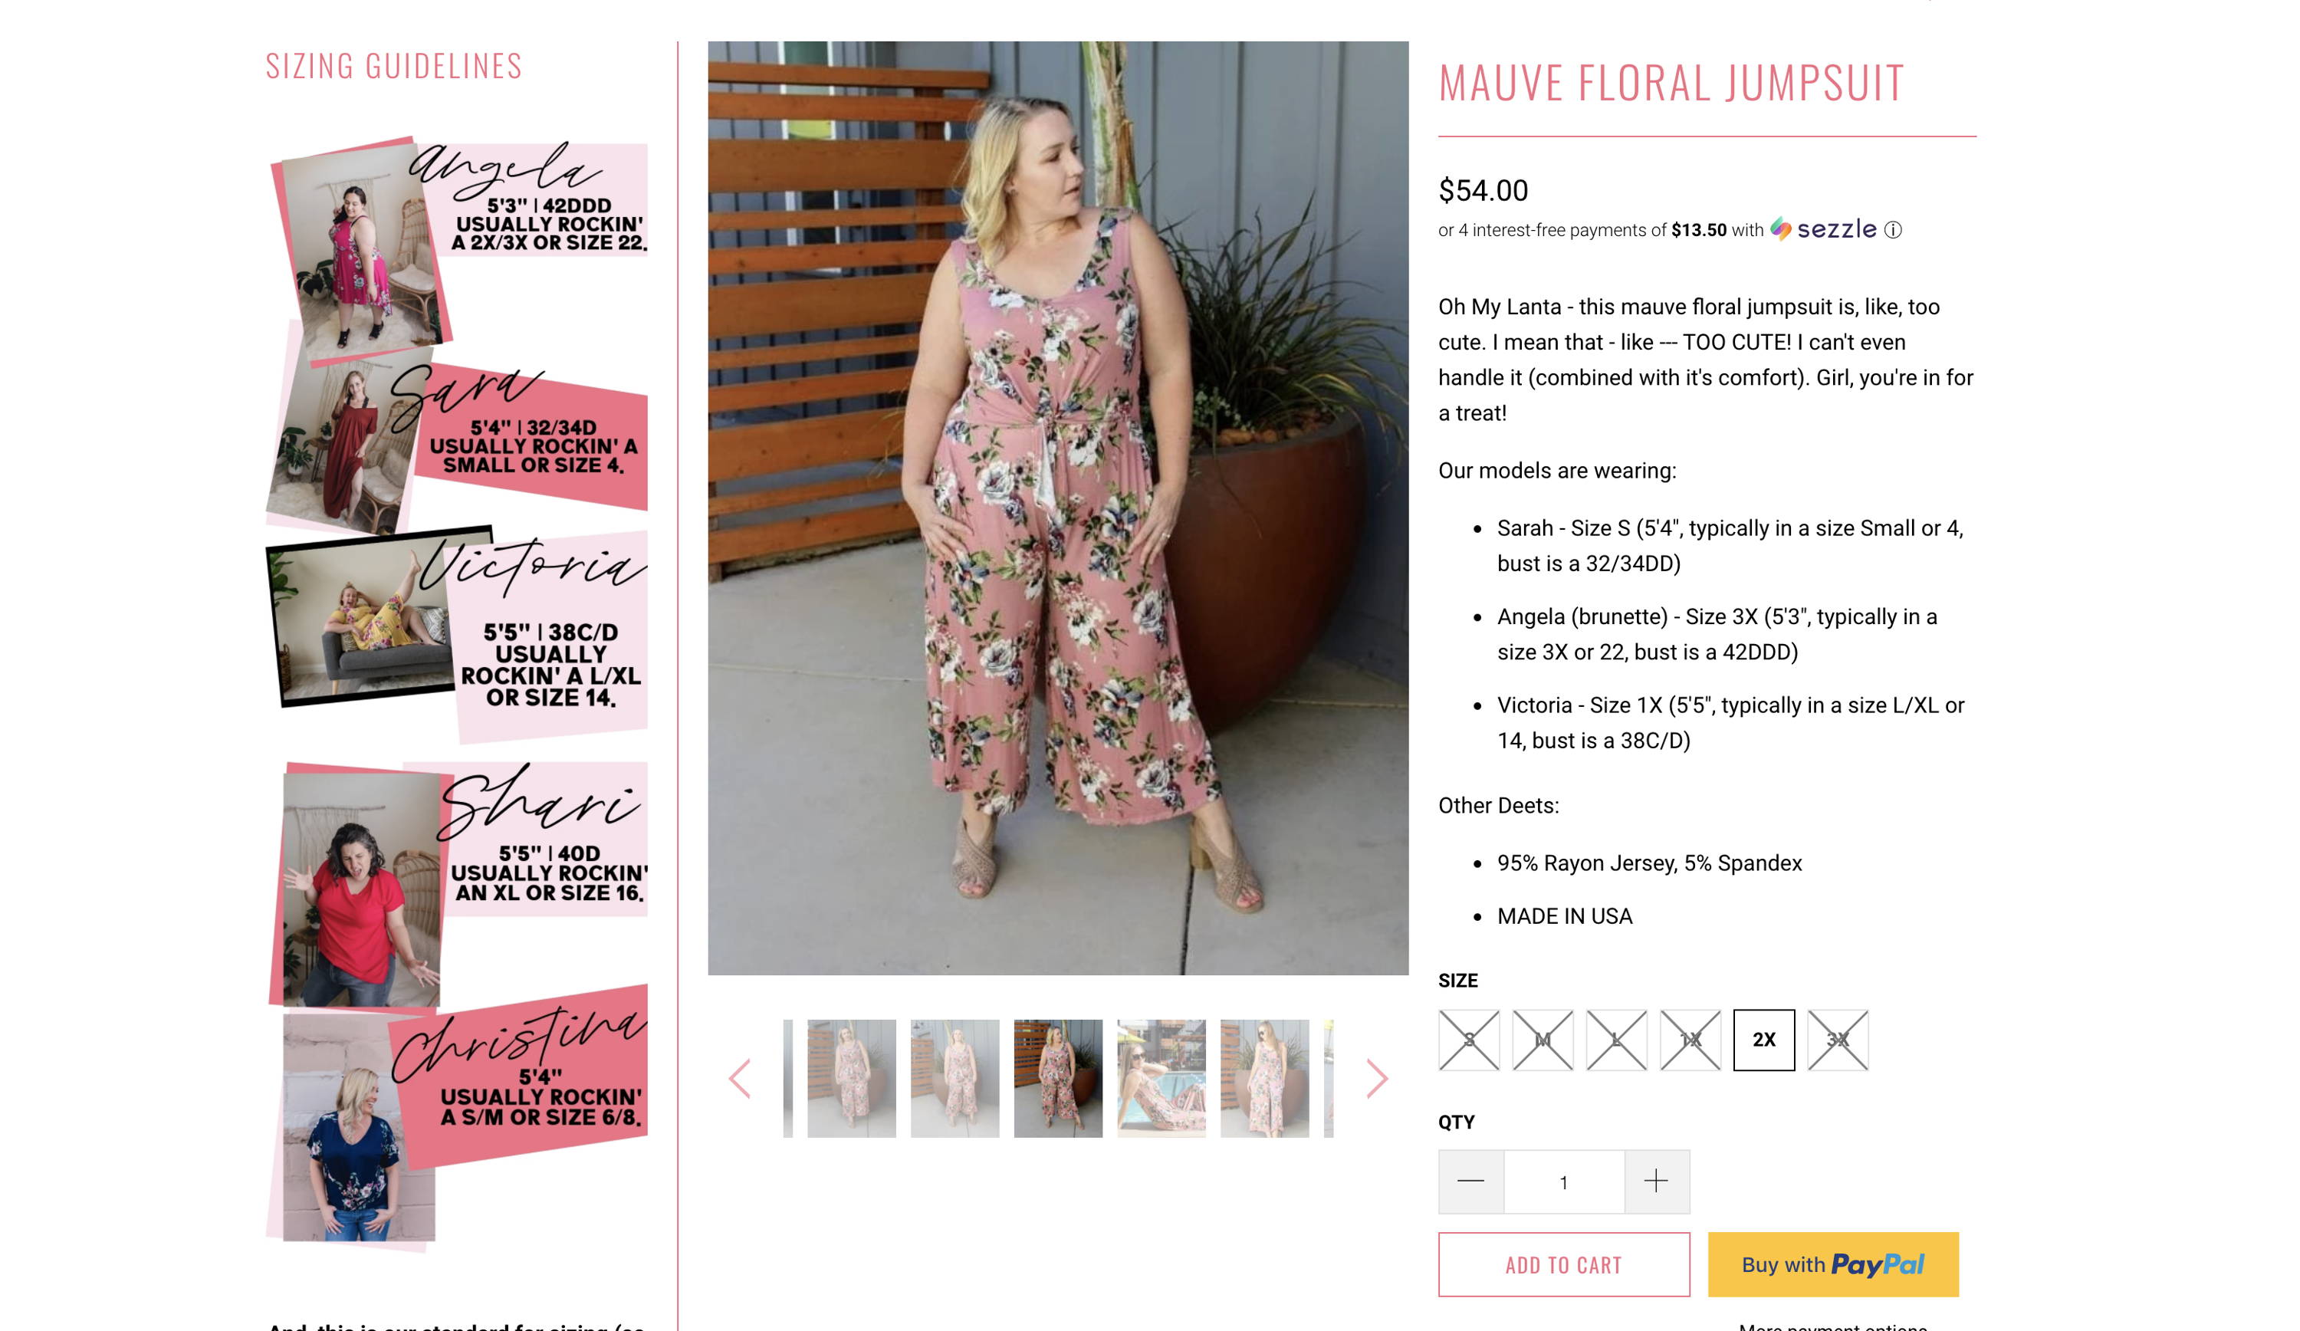Select the crossed-out size 3X option
The width and height of the screenshot is (2300, 1331).
tap(1837, 1040)
